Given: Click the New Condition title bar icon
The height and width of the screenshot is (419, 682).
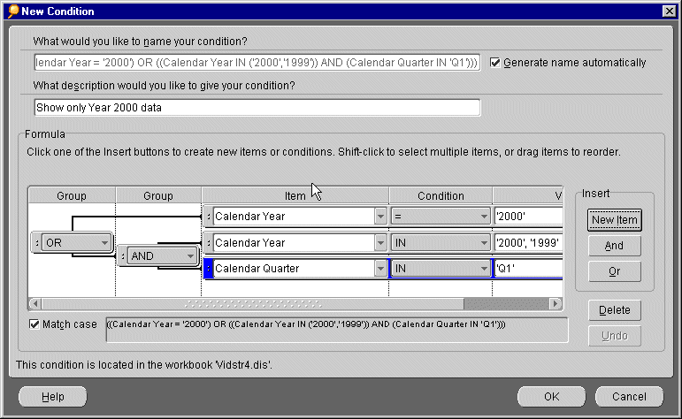Looking at the screenshot, I should tap(11, 11).
